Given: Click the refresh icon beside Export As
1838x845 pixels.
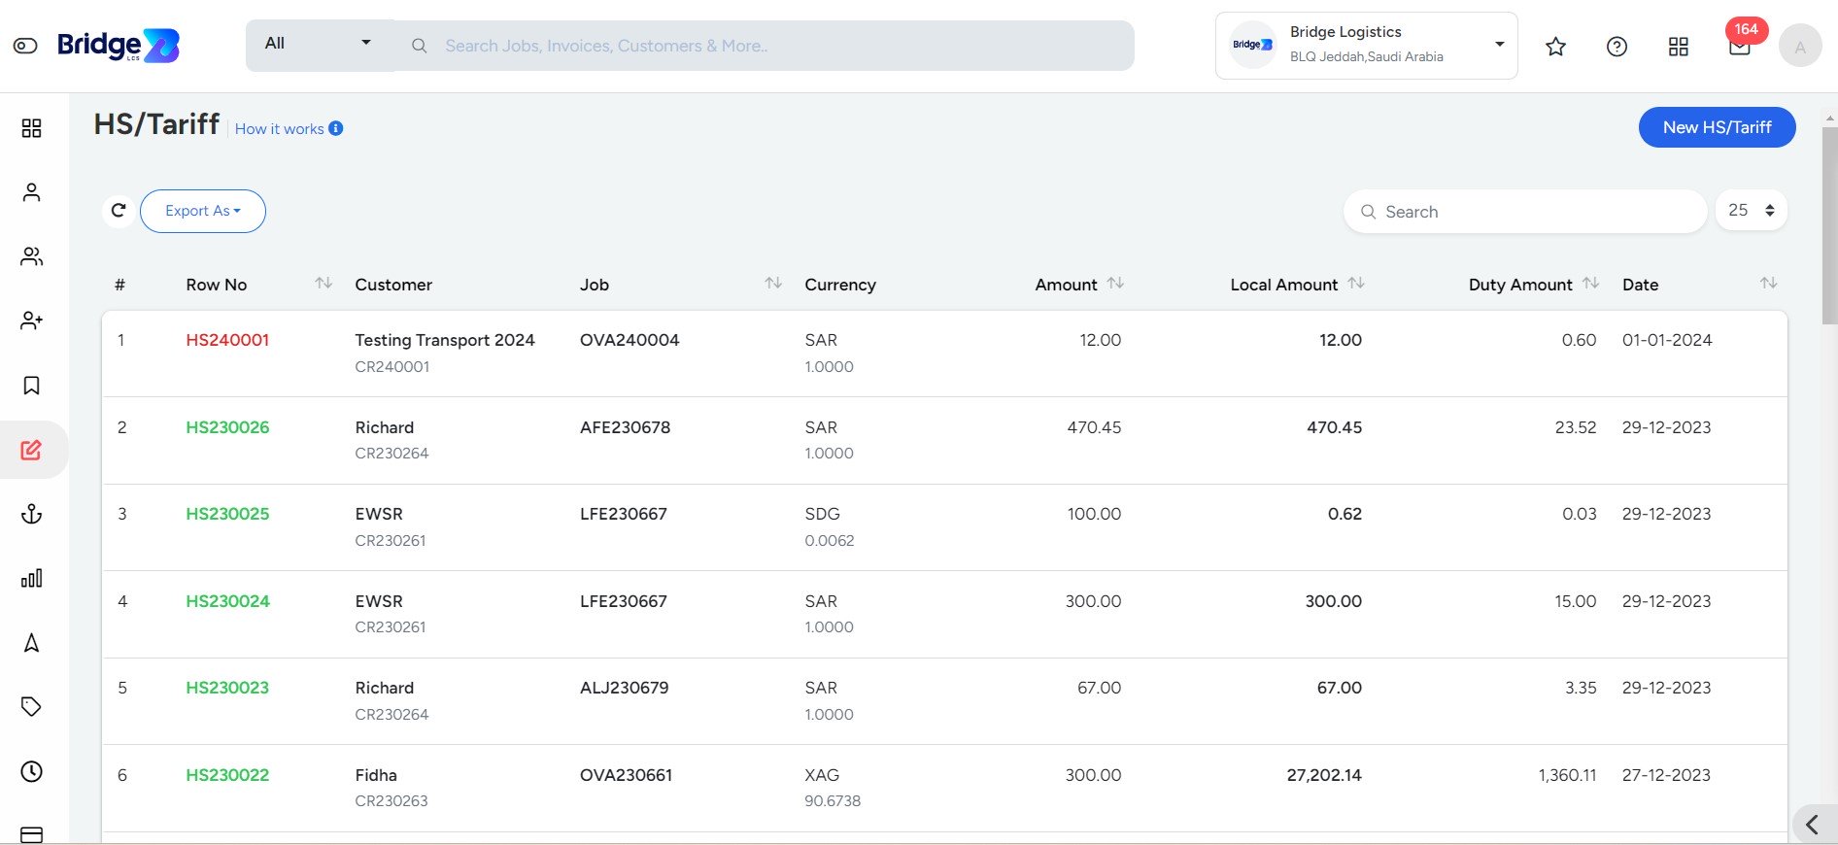Looking at the screenshot, I should click(x=119, y=211).
